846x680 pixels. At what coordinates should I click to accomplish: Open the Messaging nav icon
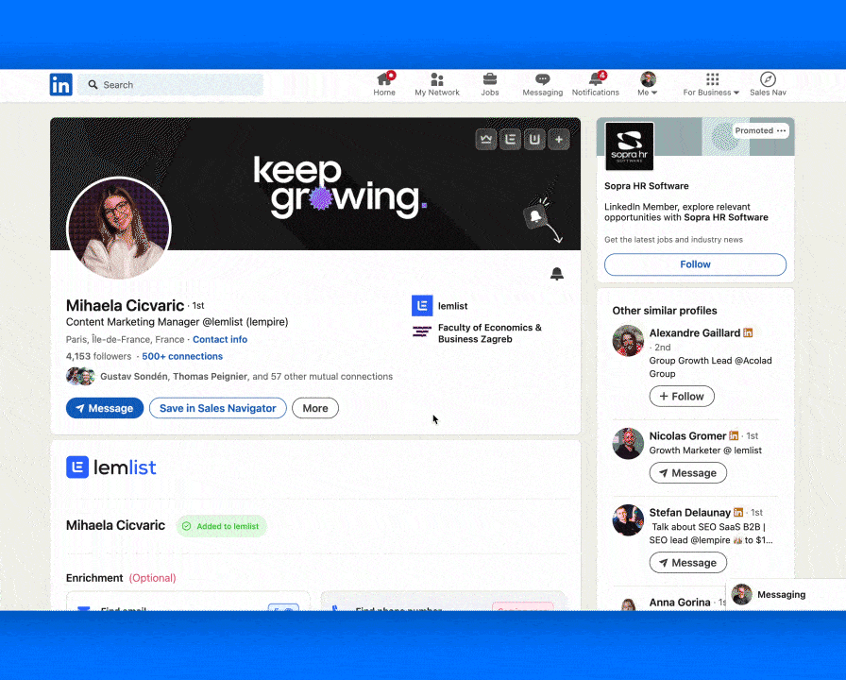[542, 79]
